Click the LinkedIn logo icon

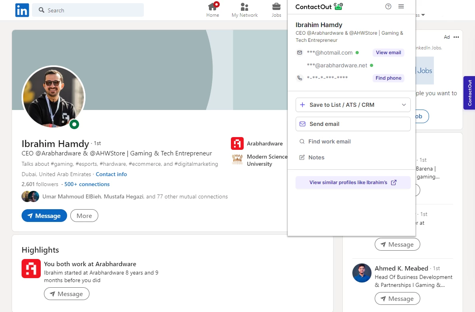[x=22, y=10]
